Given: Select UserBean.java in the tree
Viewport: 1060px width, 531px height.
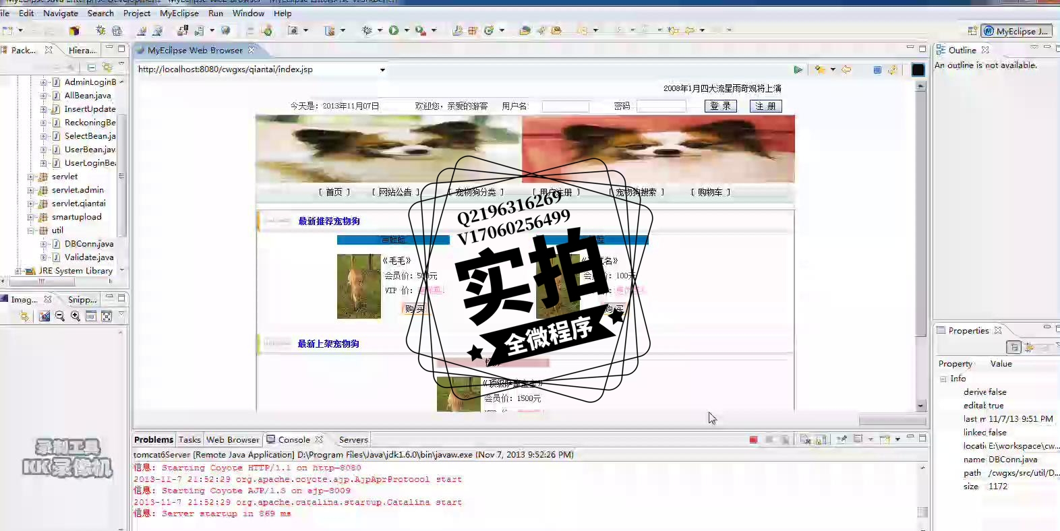Looking at the screenshot, I should click(x=90, y=150).
